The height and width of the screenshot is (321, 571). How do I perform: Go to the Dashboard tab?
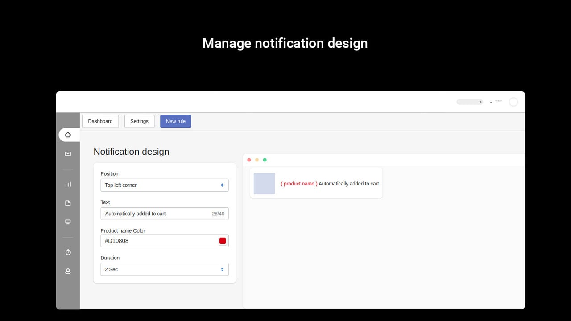(x=100, y=121)
